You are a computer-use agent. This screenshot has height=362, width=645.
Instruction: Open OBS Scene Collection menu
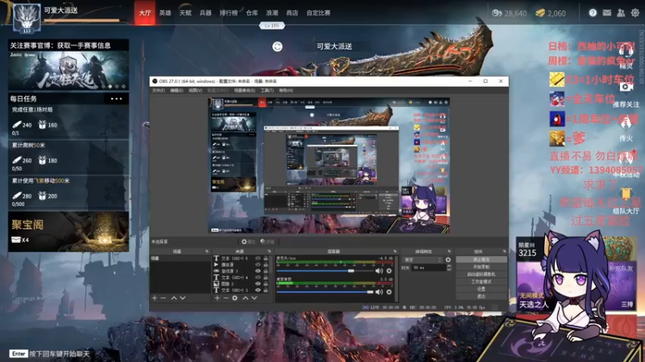pos(245,90)
